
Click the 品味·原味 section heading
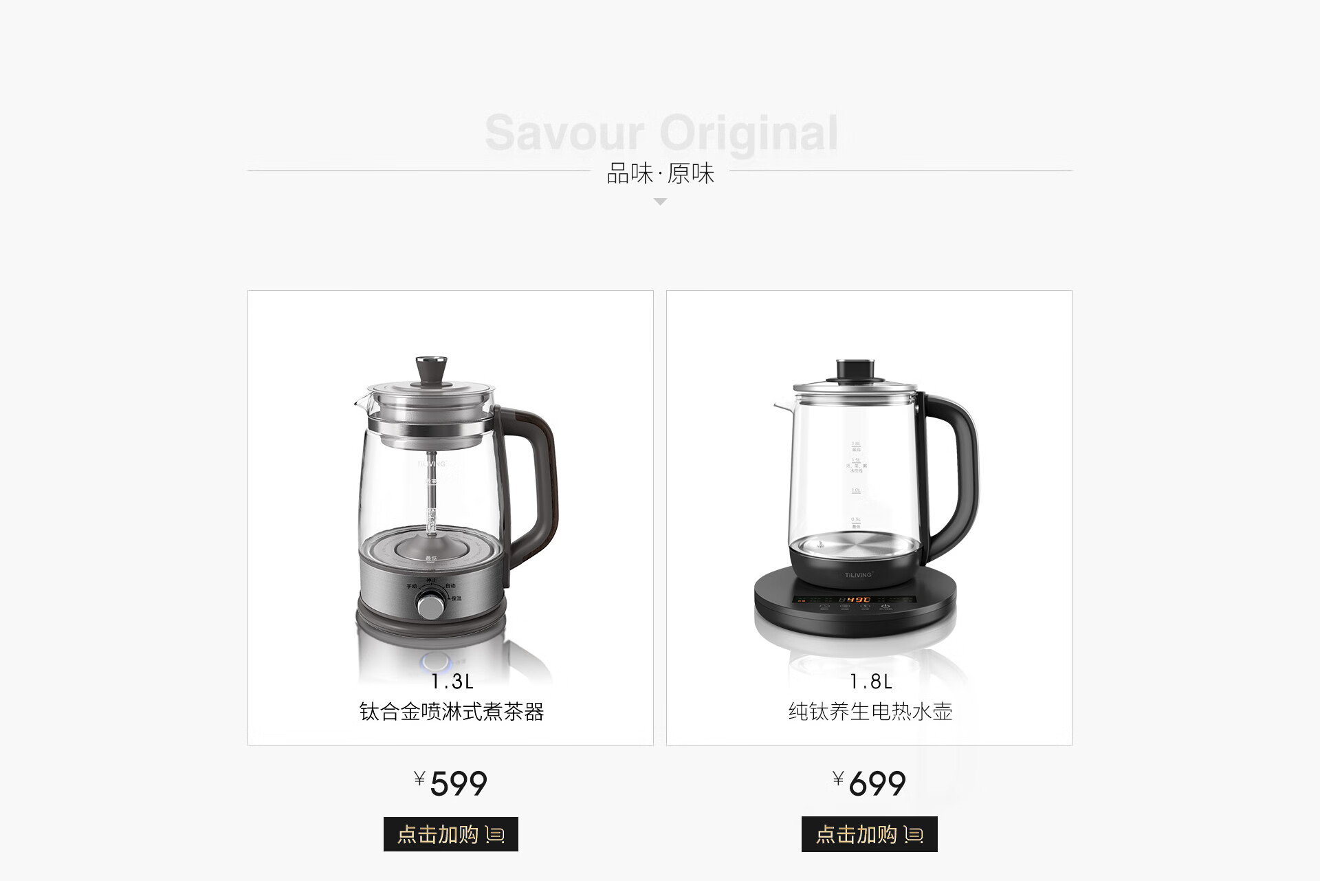(660, 173)
